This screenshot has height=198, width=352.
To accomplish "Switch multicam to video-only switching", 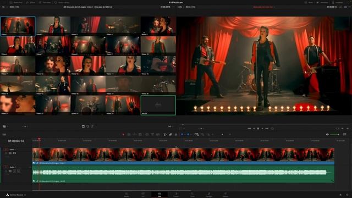I will pos(83,127).
